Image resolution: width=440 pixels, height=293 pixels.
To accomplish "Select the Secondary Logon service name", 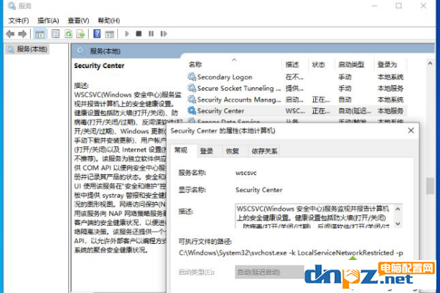I will point(225,77).
